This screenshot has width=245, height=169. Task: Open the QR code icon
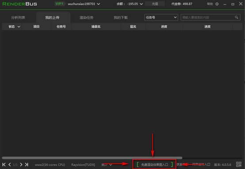239,164
